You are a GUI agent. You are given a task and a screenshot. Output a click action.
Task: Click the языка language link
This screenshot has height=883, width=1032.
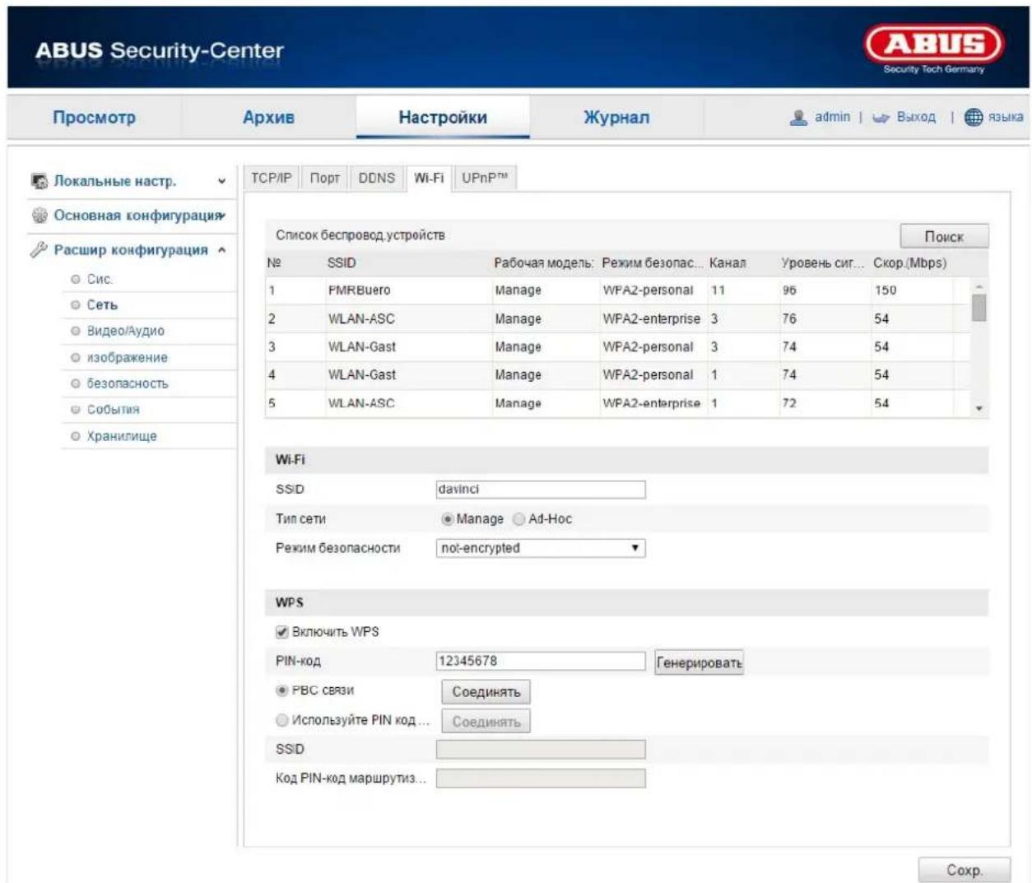click(x=1006, y=117)
